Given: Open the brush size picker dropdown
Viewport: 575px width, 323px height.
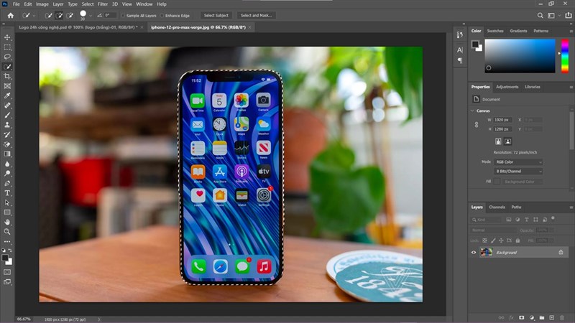Looking at the screenshot, I should pyautogui.click(x=91, y=16).
